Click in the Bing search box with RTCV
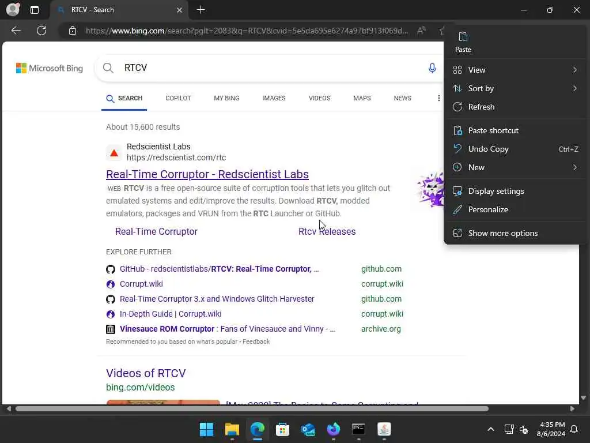Screen dimensions: 590x443 pyautogui.click(x=271, y=68)
